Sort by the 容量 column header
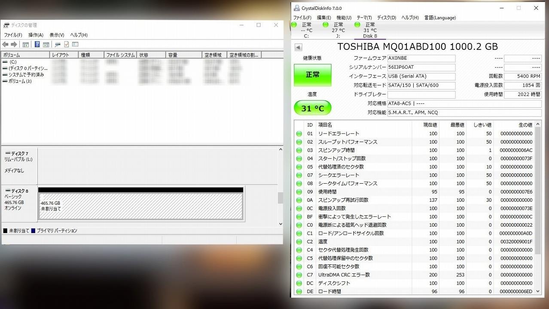 (x=183, y=55)
